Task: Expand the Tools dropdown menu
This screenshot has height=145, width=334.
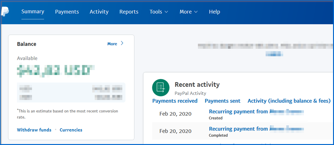Action: [159, 12]
